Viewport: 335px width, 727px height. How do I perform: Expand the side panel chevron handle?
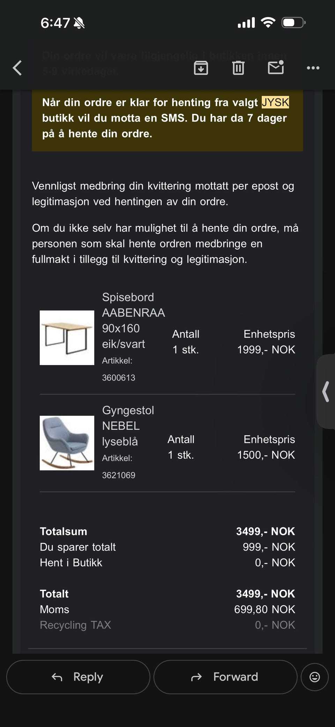326,392
